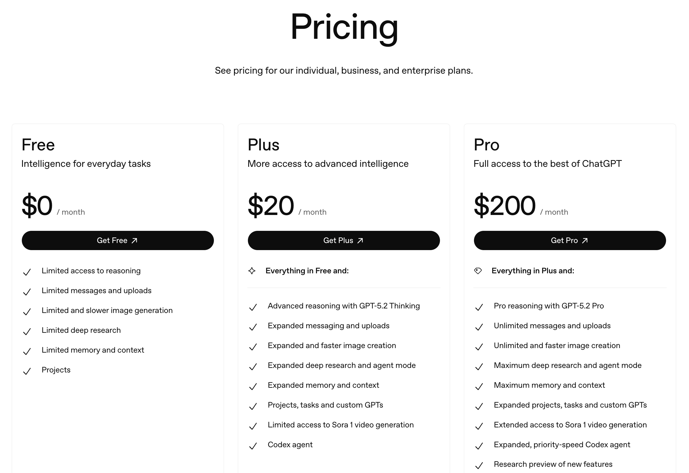Click the Expanded, priority-speed Codex agent text
This screenshot has height=473, width=689.
click(562, 445)
